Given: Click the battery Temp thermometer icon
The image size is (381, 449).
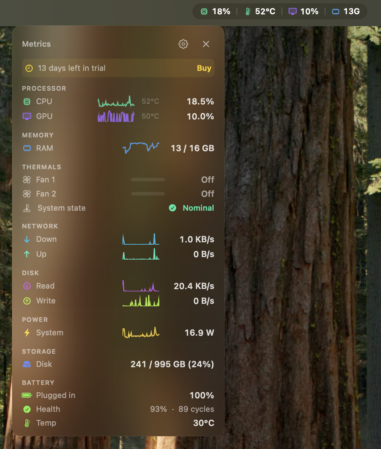Looking at the screenshot, I should 27,423.
